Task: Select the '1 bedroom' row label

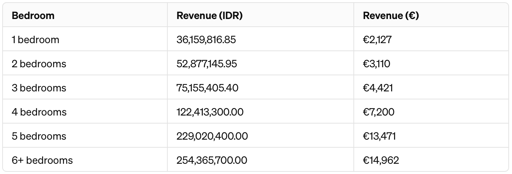Action: tap(35, 39)
